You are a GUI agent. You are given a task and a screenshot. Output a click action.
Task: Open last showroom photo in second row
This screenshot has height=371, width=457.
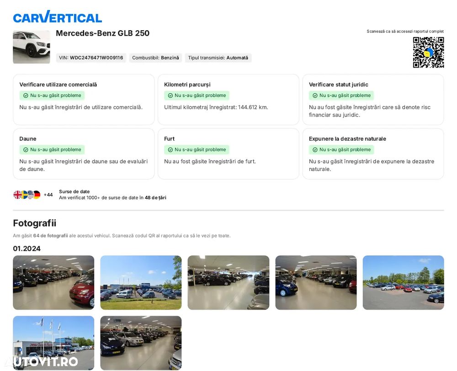(x=141, y=343)
